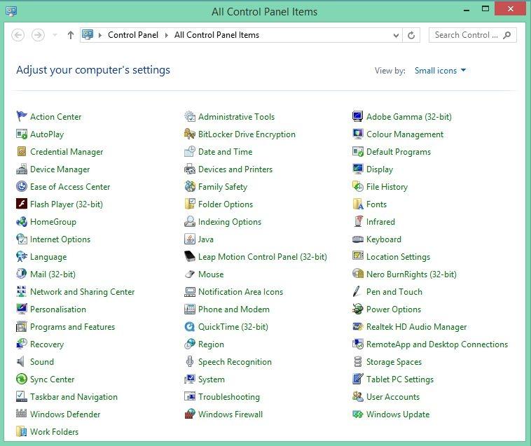Open the View by Small icons dropdown
Screen dimensions: 531x446
pos(440,71)
